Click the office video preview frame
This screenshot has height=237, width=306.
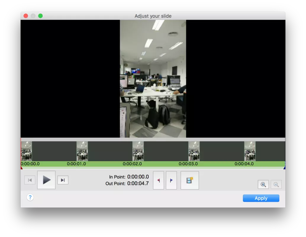(x=153, y=79)
